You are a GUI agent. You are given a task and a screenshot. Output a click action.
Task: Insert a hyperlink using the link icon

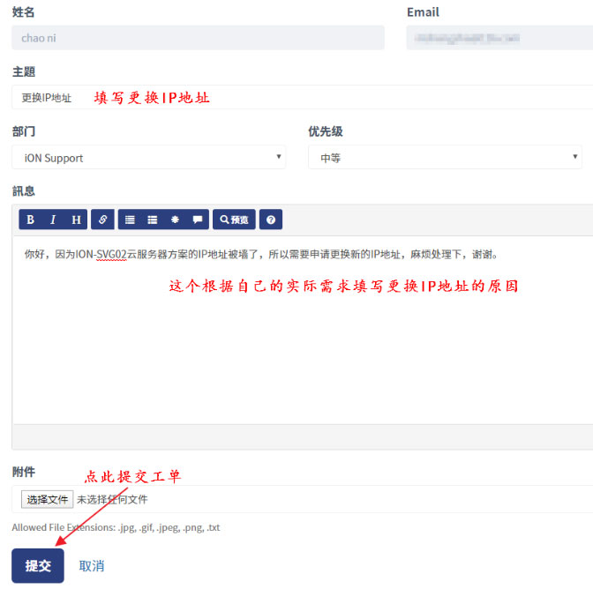pos(103,220)
